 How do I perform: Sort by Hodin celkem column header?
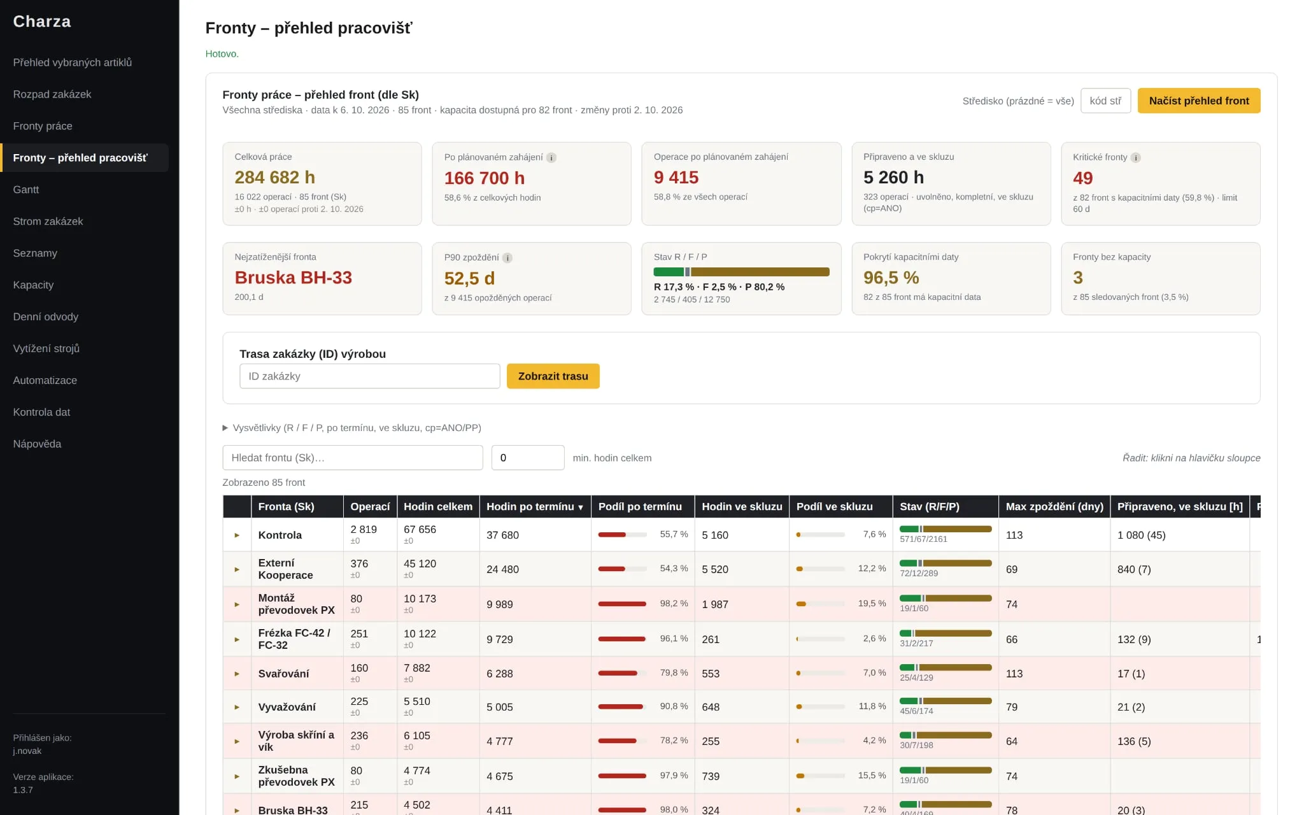(438, 507)
